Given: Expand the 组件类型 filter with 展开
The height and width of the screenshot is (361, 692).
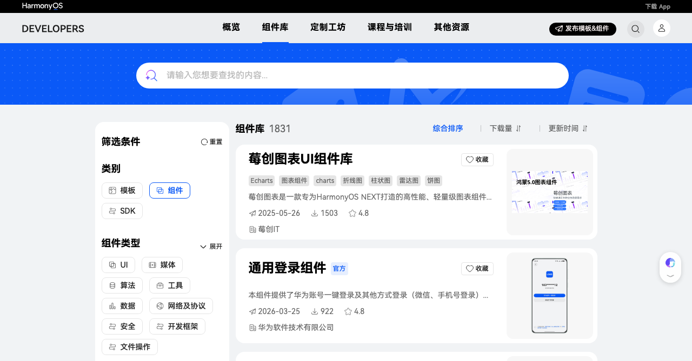Looking at the screenshot, I should click(x=211, y=247).
